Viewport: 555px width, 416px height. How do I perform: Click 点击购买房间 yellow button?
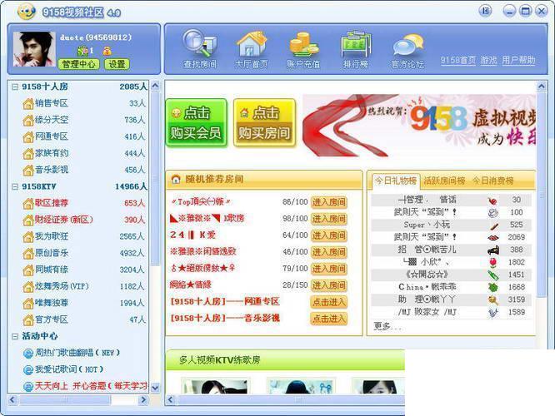click(264, 122)
